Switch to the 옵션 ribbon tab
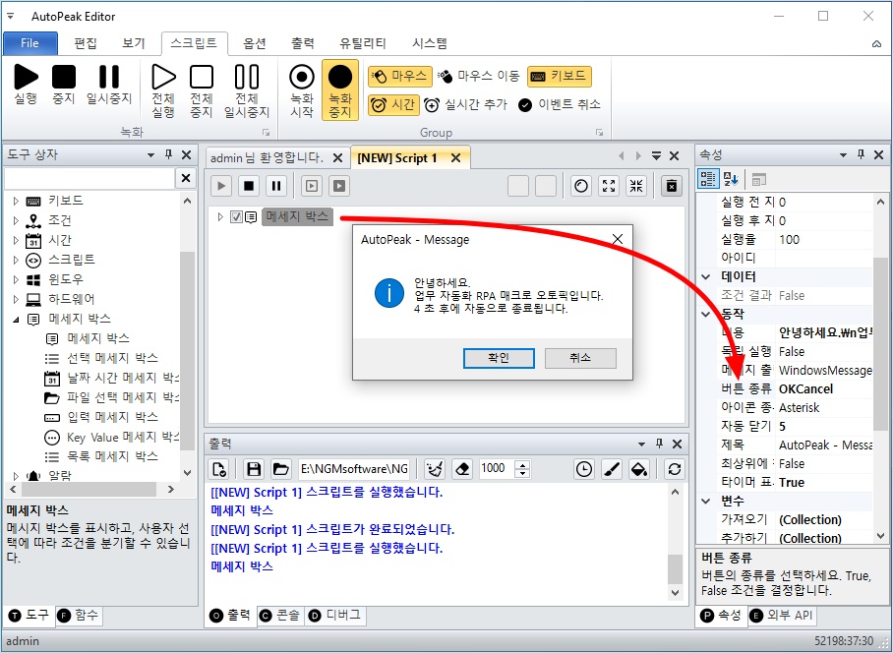The image size is (893, 653). point(255,43)
